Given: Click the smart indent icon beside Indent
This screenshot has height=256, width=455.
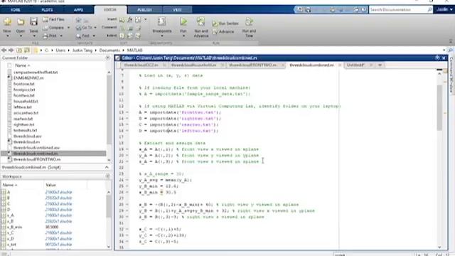Looking at the screenshot, I should (122, 36).
